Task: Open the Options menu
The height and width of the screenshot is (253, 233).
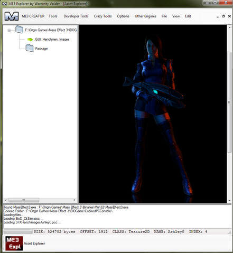Action: click(123, 16)
